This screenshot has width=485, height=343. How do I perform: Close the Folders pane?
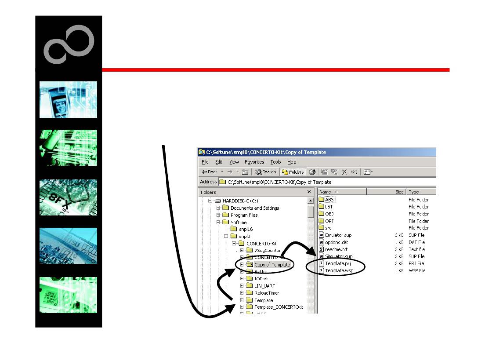coord(309,192)
